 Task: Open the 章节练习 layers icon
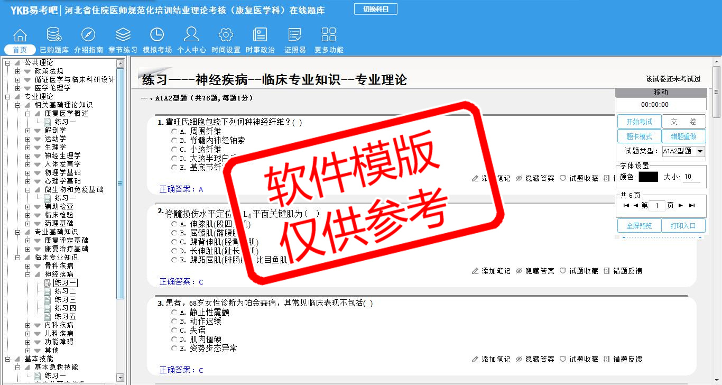point(123,35)
